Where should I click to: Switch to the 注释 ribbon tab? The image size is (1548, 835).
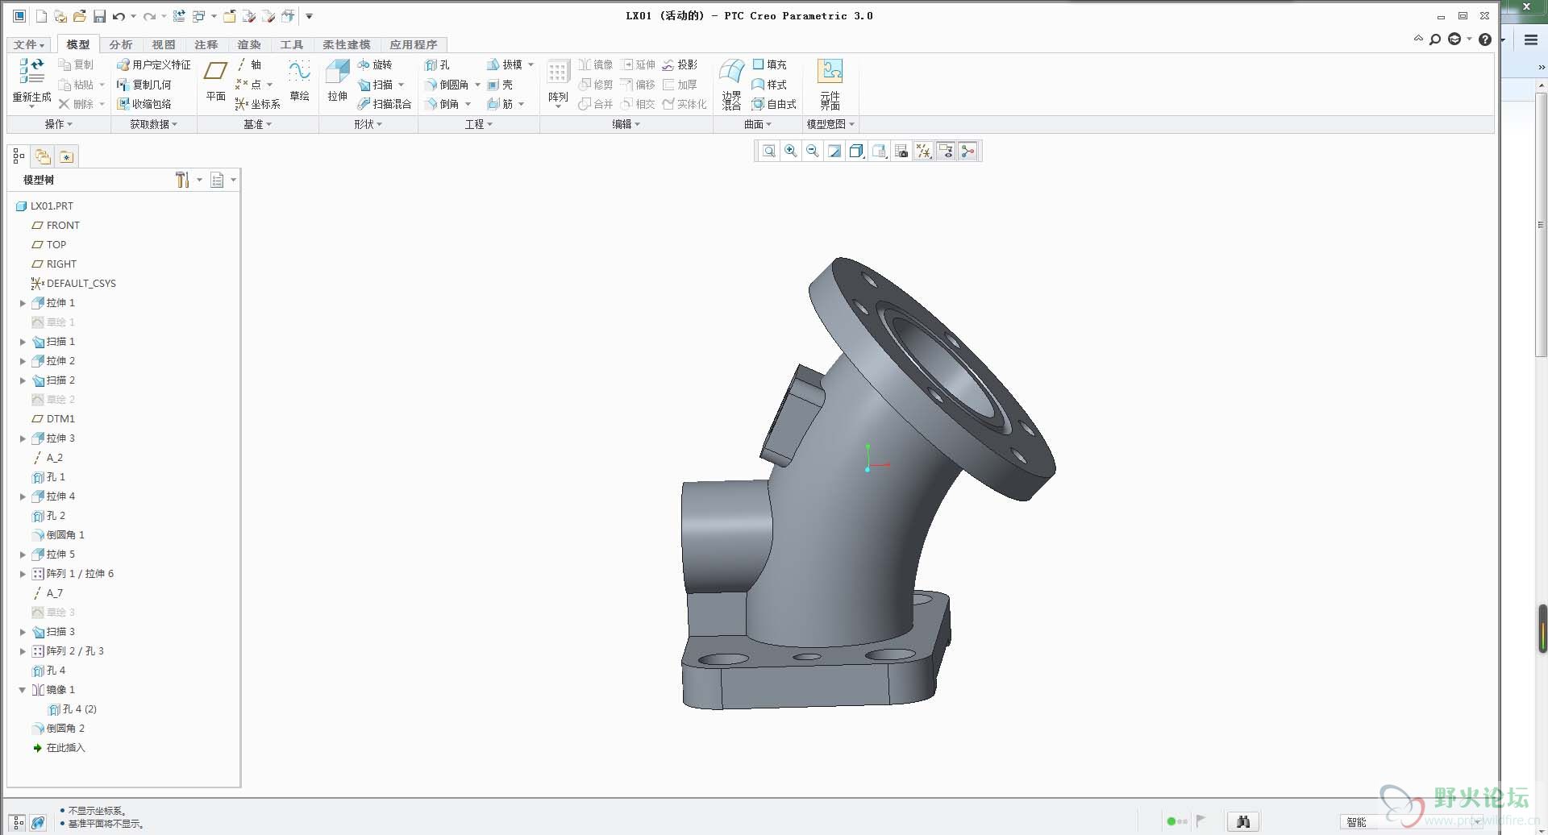[x=206, y=45]
